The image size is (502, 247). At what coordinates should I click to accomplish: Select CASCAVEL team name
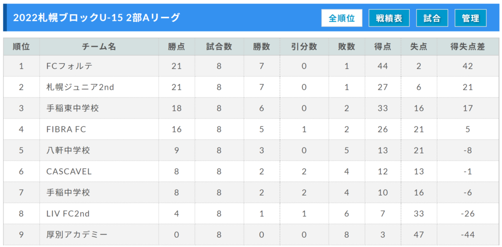[x=69, y=172]
